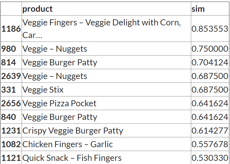
Task: Select similarity value 0.853553
Action: coord(210,29)
